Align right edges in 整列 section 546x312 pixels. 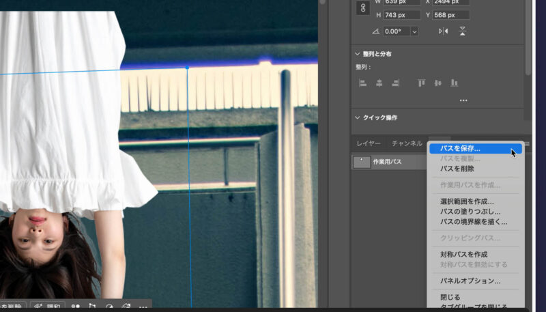(395, 83)
